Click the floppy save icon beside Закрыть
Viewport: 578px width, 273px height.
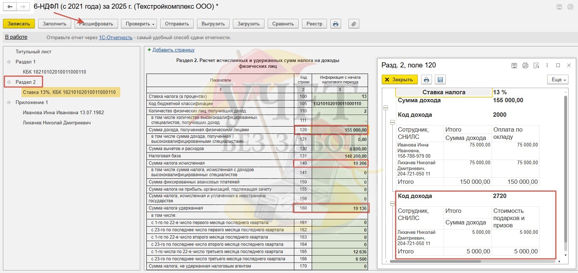440,80
